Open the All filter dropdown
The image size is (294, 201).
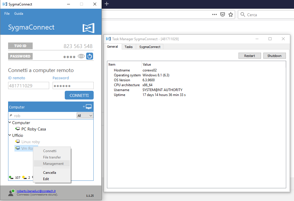[x=85, y=115]
